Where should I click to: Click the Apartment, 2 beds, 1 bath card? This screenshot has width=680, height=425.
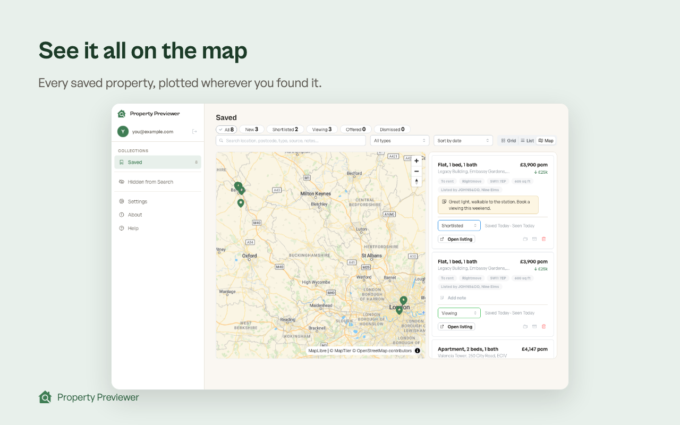tap(492, 350)
